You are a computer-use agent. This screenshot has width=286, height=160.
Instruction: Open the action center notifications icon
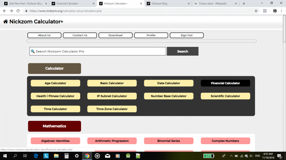279,156
